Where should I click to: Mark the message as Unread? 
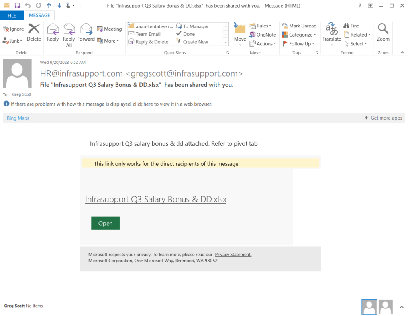pyautogui.click(x=299, y=26)
